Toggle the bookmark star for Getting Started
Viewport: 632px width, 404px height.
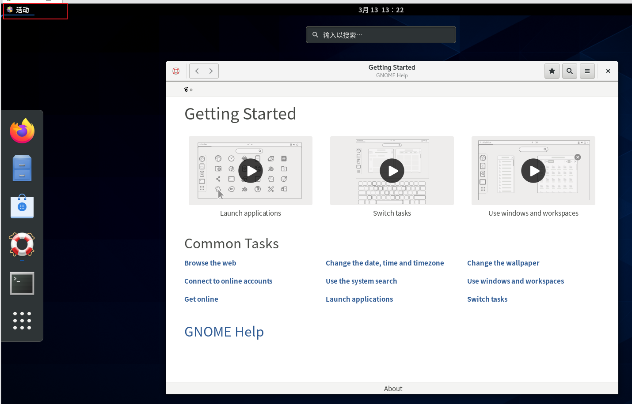click(x=552, y=71)
